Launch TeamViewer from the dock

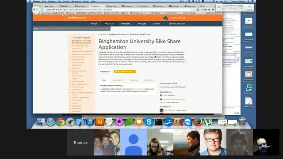(x=188, y=122)
